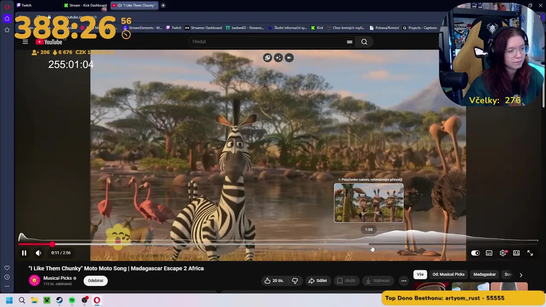Click the video title text

pos(116,268)
